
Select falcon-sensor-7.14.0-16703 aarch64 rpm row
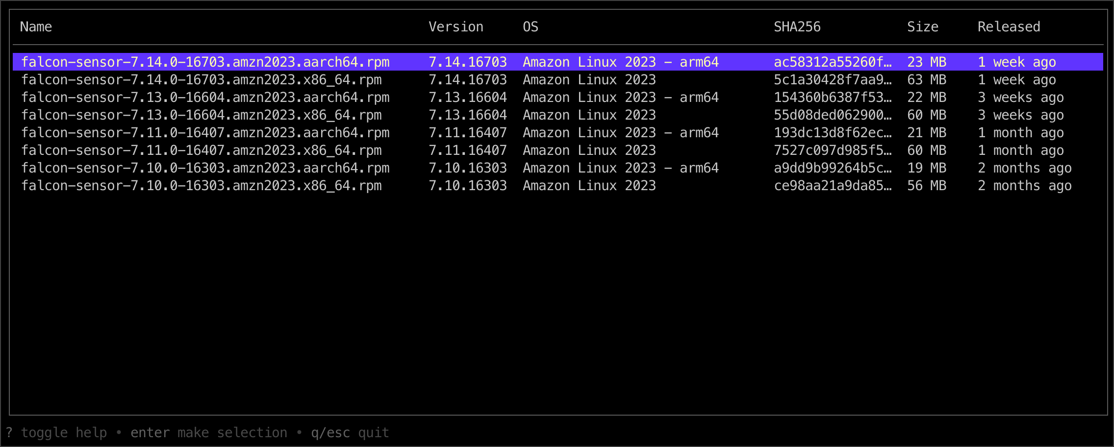(205, 62)
